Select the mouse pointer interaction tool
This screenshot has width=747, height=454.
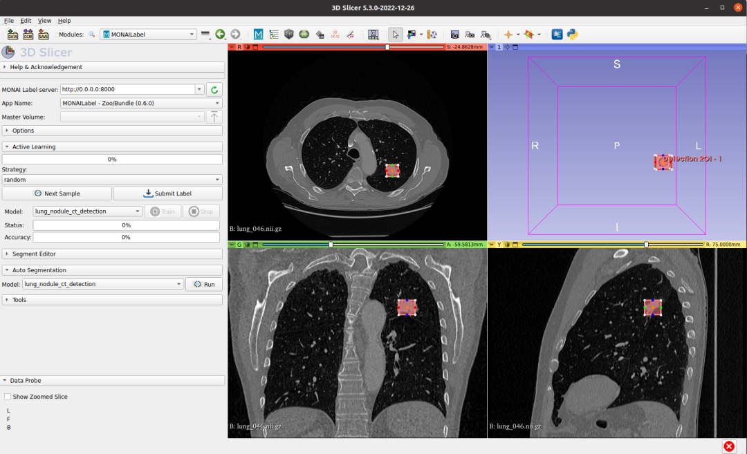click(x=395, y=35)
